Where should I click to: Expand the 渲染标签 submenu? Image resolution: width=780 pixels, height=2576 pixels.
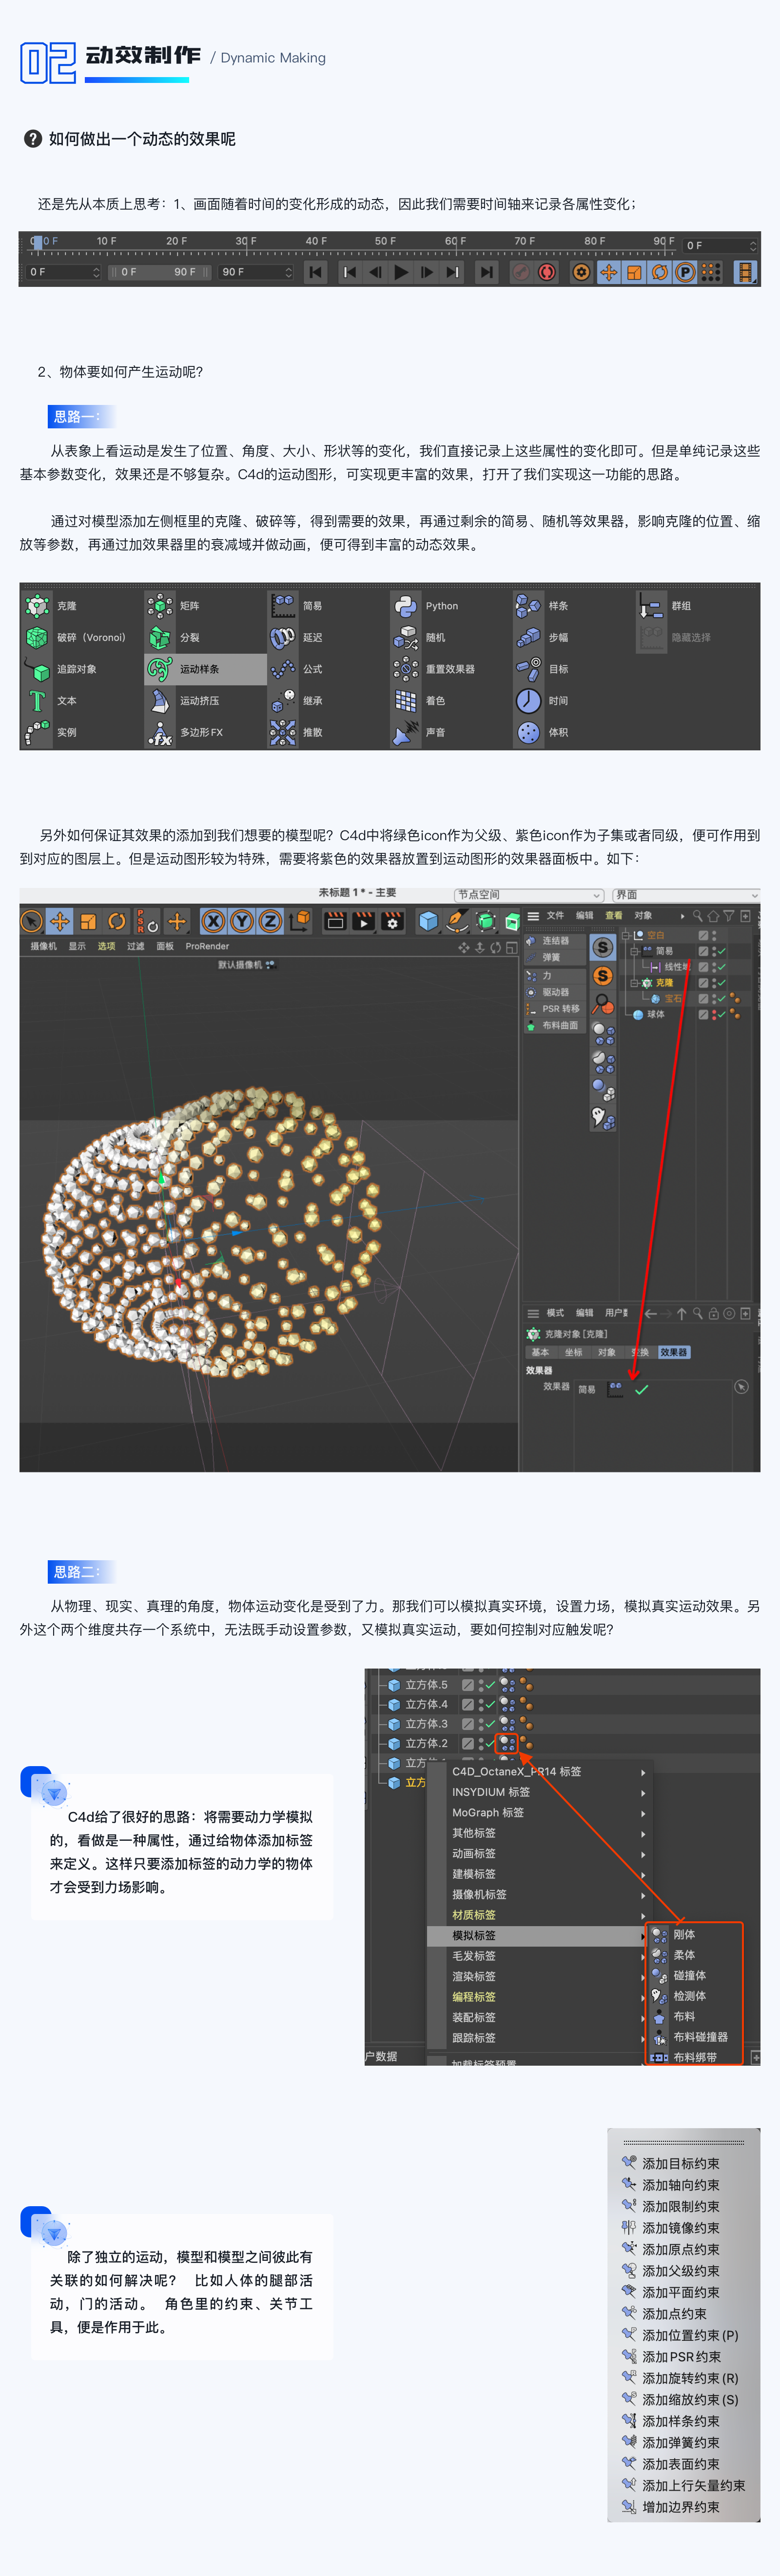click(x=539, y=1977)
